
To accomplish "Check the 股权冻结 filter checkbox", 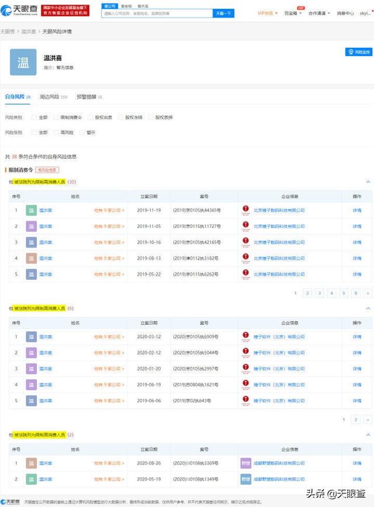I will [x=121, y=117].
